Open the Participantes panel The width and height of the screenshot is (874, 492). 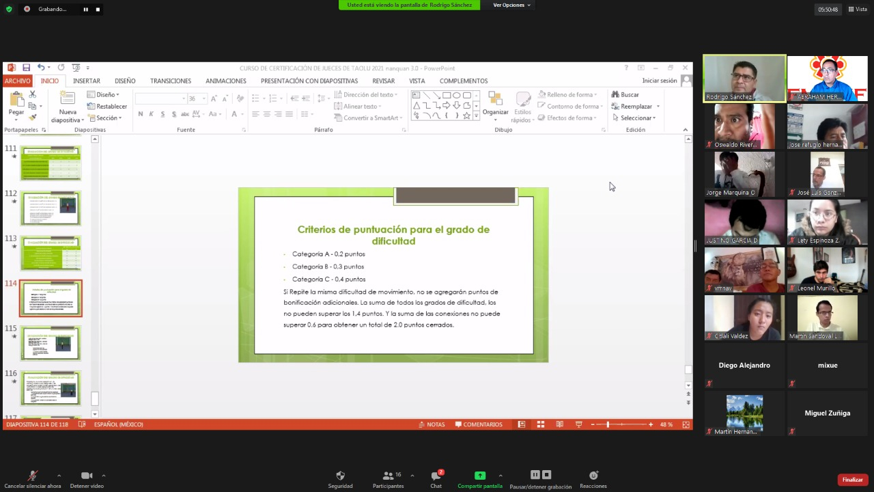pyautogui.click(x=388, y=476)
